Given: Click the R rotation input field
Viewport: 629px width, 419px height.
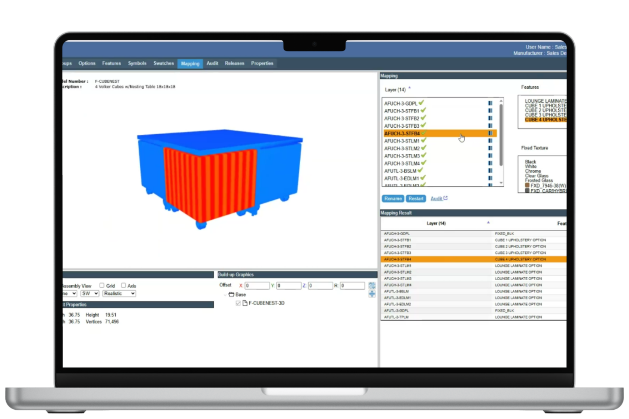Looking at the screenshot, I should (x=352, y=285).
